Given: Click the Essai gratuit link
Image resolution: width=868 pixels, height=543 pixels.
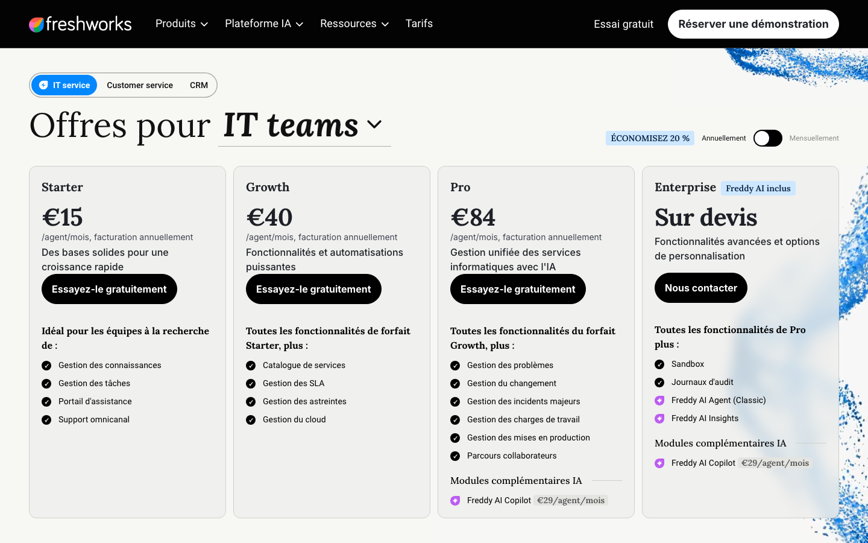Looking at the screenshot, I should point(623,24).
